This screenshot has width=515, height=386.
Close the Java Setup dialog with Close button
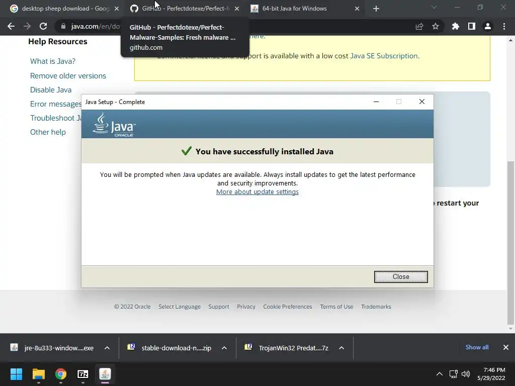pyautogui.click(x=401, y=277)
